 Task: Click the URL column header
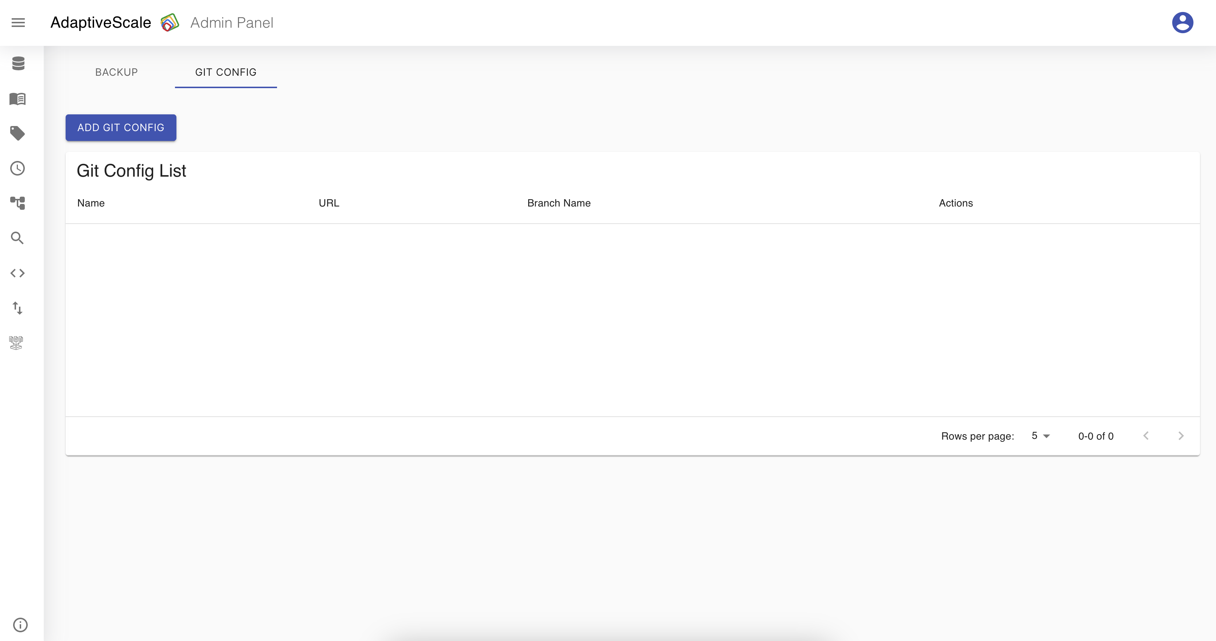tap(329, 203)
